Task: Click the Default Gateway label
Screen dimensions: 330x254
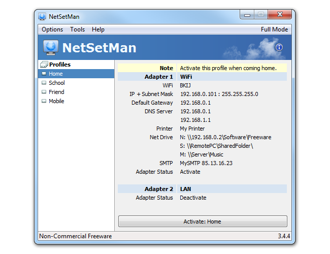Action: (152, 103)
